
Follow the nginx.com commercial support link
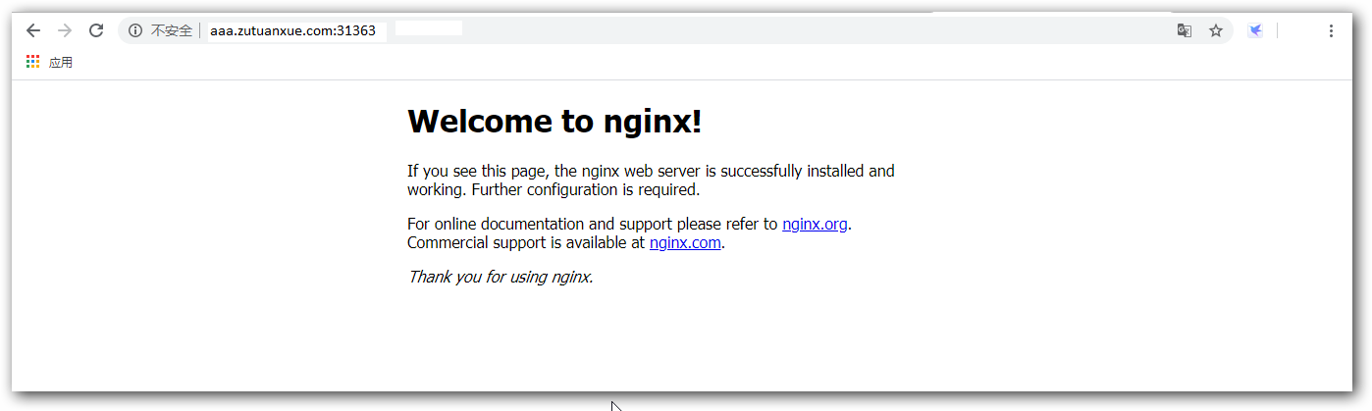click(685, 242)
